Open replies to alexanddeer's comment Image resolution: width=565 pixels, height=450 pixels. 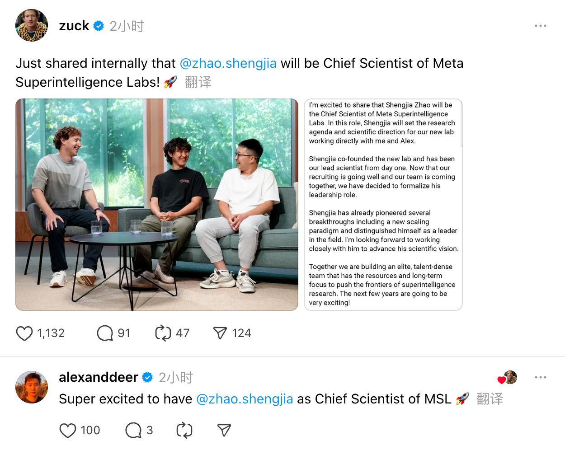[133, 431]
